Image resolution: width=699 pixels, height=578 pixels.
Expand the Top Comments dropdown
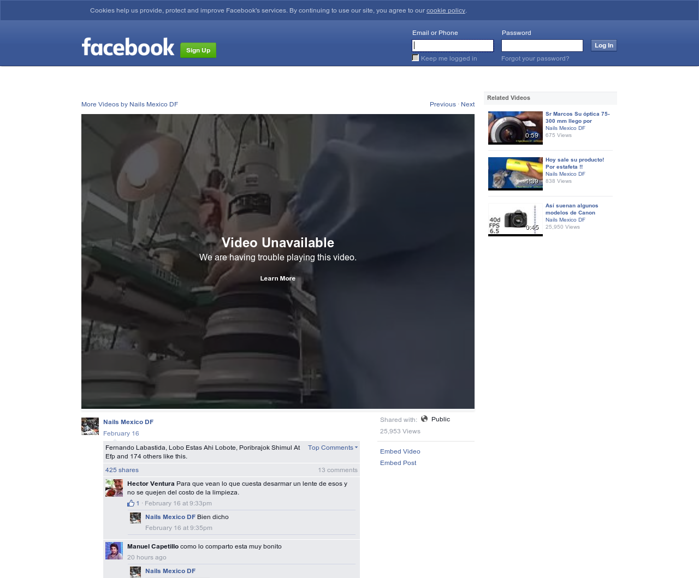(333, 448)
